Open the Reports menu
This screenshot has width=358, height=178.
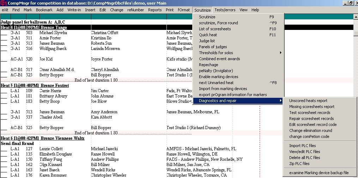click(155, 10)
